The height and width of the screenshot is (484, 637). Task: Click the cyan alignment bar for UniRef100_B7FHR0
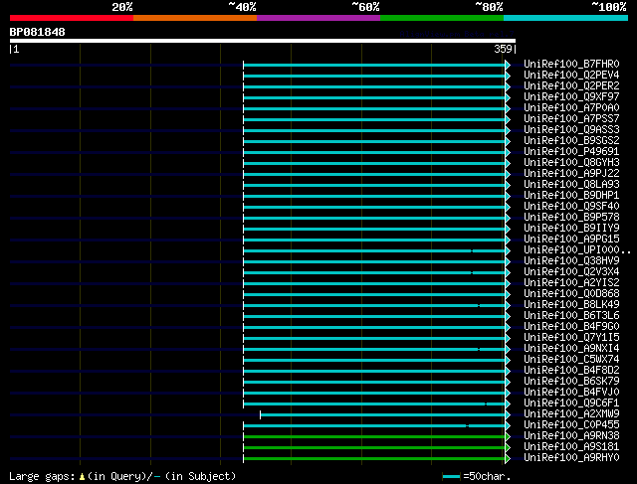(x=374, y=65)
